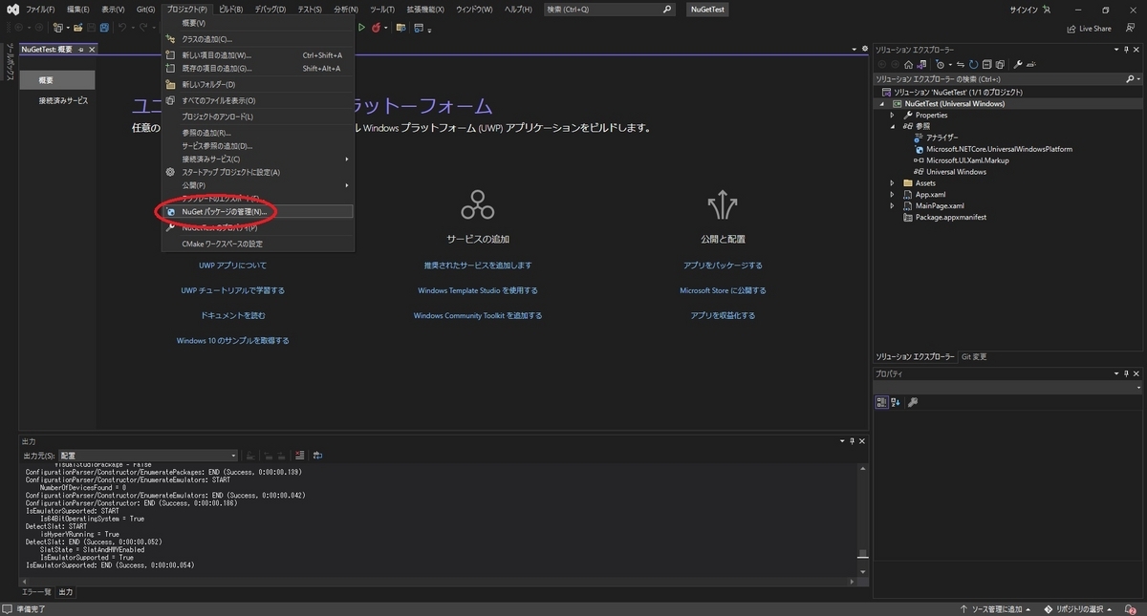Open the 拡張機能(X) menu
The height and width of the screenshot is (616, 1147).
[425, 9]
